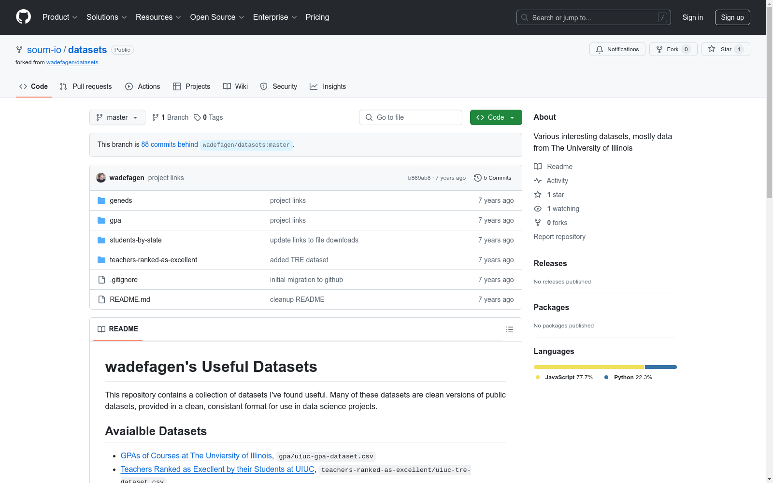The width and height of the screenshot is (773, 483).
Task: Open the README outline list icon
Action: (509, 329)
